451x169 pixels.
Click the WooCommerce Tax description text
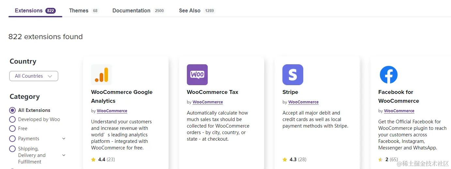tap(218, 126)
